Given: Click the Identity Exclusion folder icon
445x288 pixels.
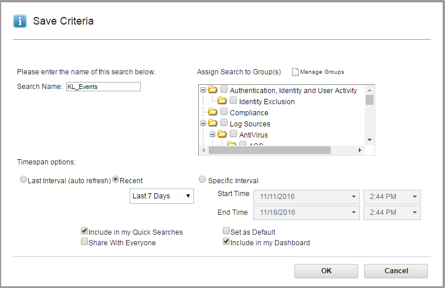Looking at the screenshot, I should (x=222, y=101).
